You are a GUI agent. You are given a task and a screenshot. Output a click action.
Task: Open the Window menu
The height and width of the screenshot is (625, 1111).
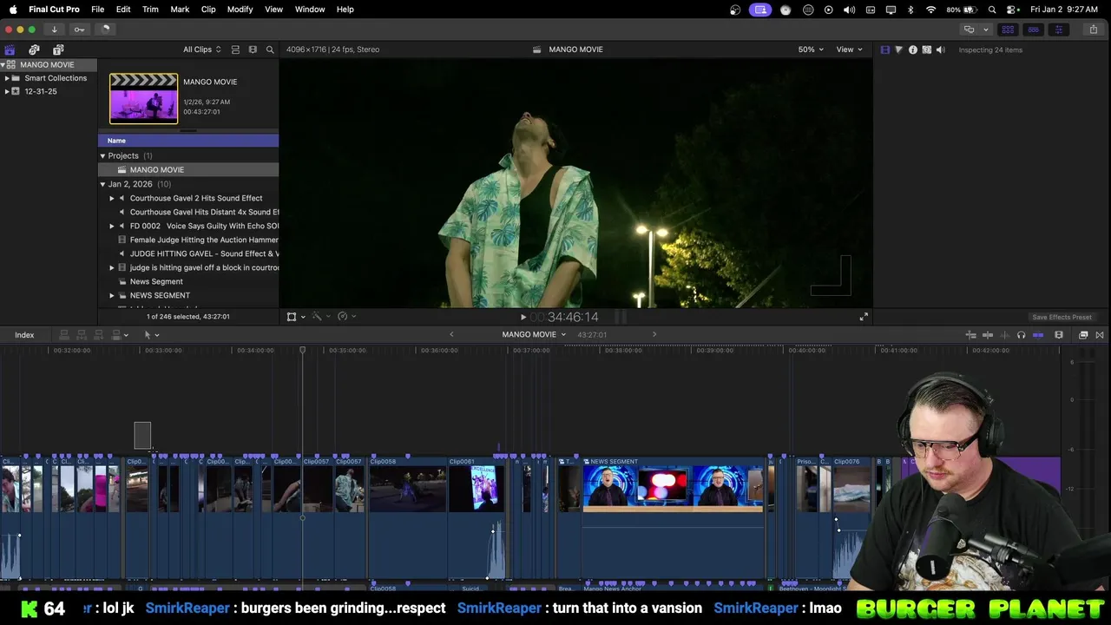310,10
